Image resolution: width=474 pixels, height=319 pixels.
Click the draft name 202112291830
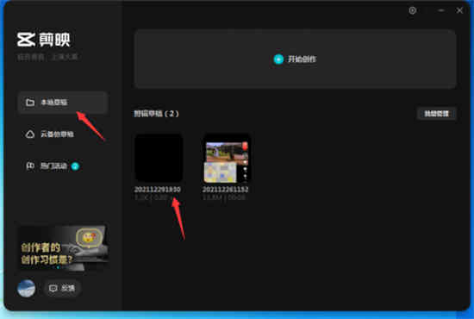[158, 190]
